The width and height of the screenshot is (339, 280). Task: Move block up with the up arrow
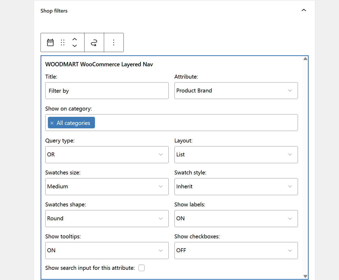tap(75, 39)
